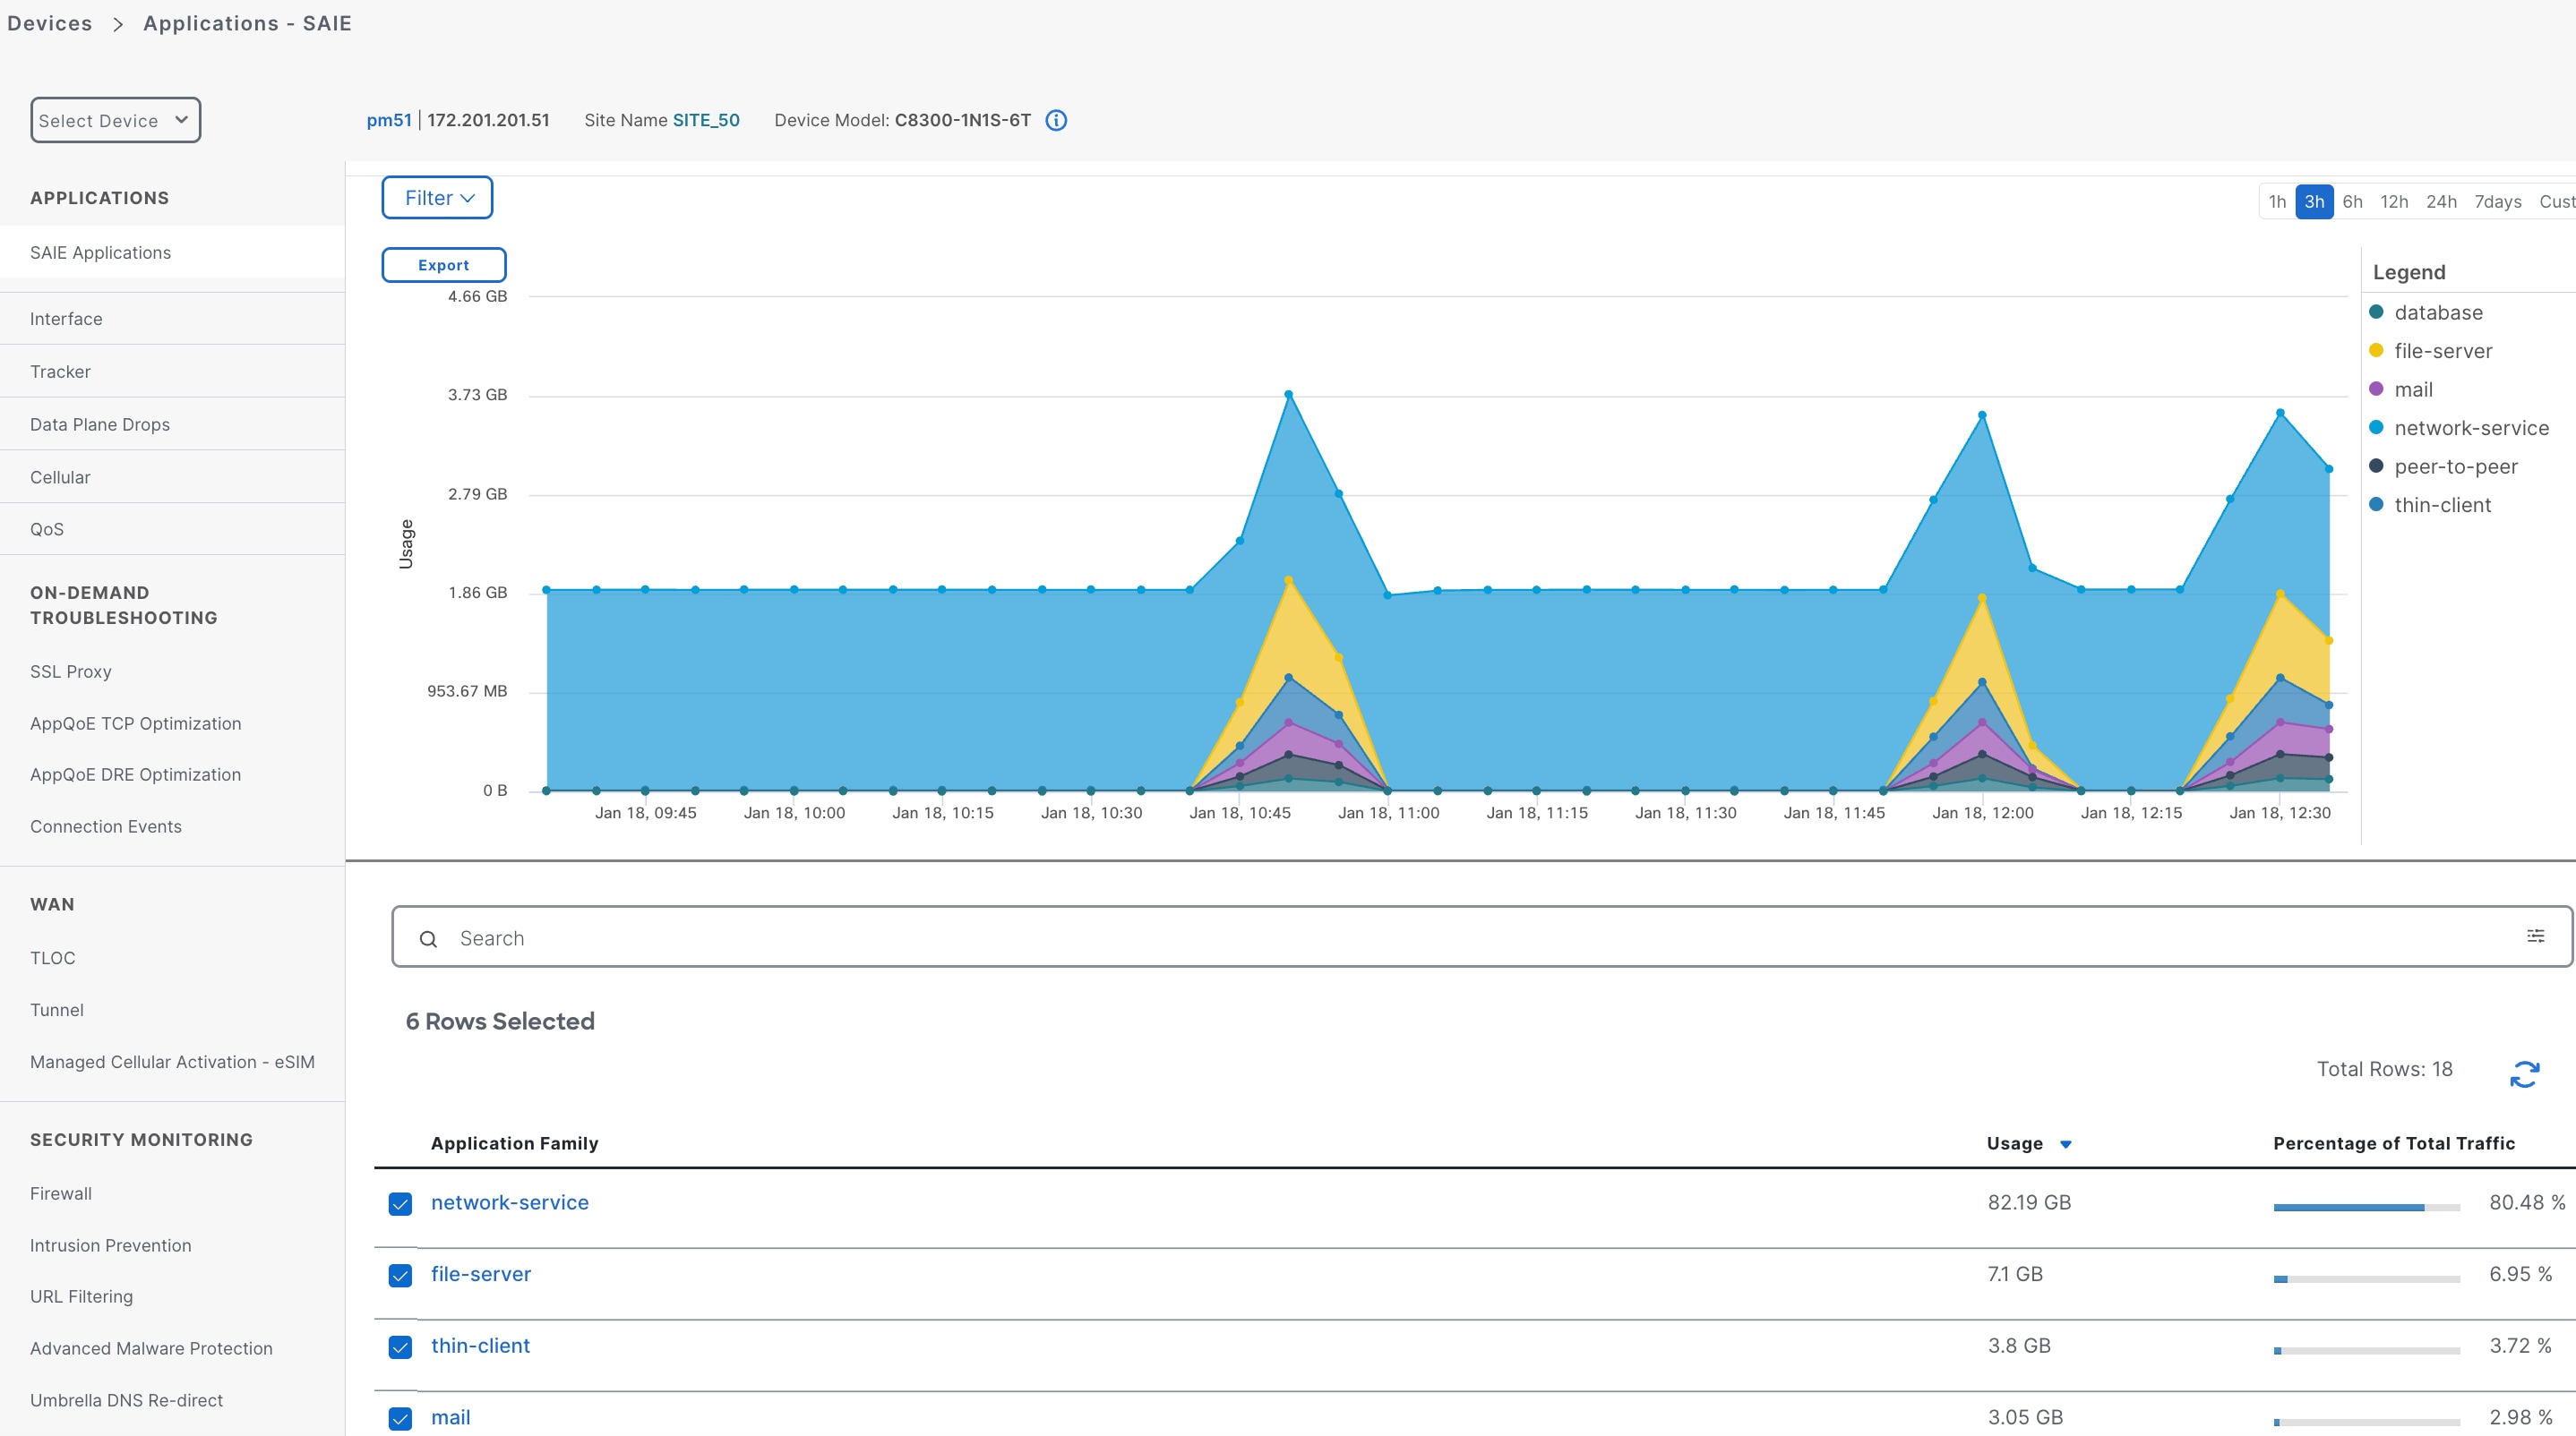Image resolution: width=2576 pixels, height=1436 pixels.
Task: Uncheck the file-server row checkbox
Action: 400,1276
